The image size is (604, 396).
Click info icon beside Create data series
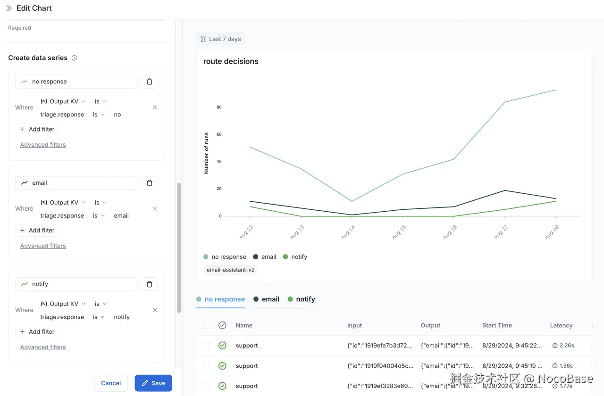(x=74, y=58)
